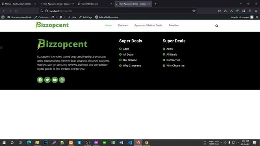Go forward with the browser forward arrow
Image resolution: width=260 pixels, height=146 pixels.
(x=10, y=11)
